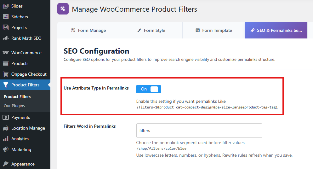Click the Location Manage icon
The width and height of the screenshot is (313, 169).
point(6,128)
